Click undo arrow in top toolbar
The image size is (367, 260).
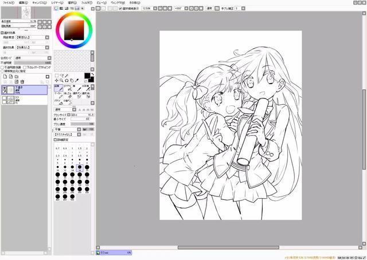[98, 9]
